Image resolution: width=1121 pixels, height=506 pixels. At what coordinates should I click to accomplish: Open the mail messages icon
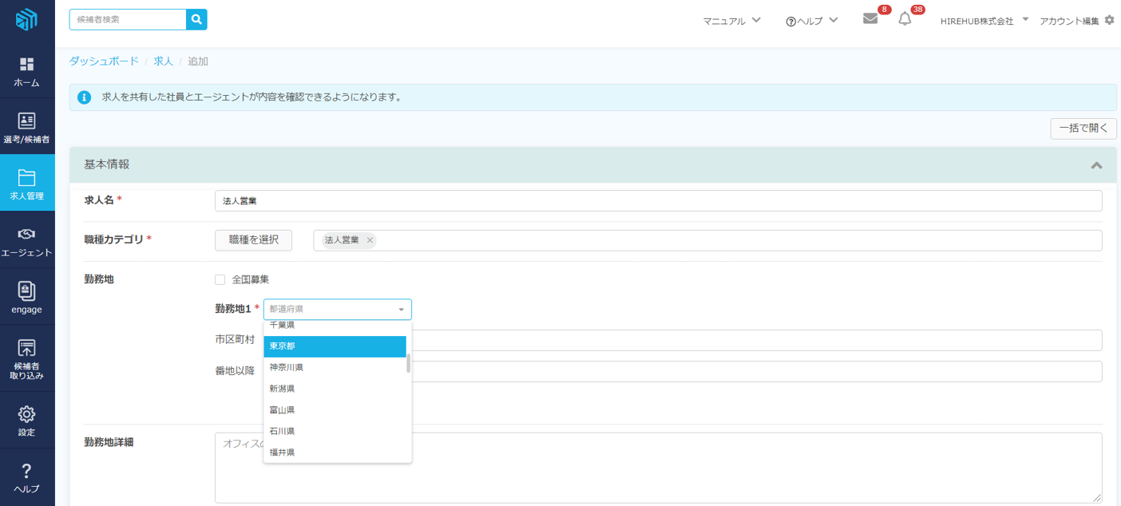870,19
